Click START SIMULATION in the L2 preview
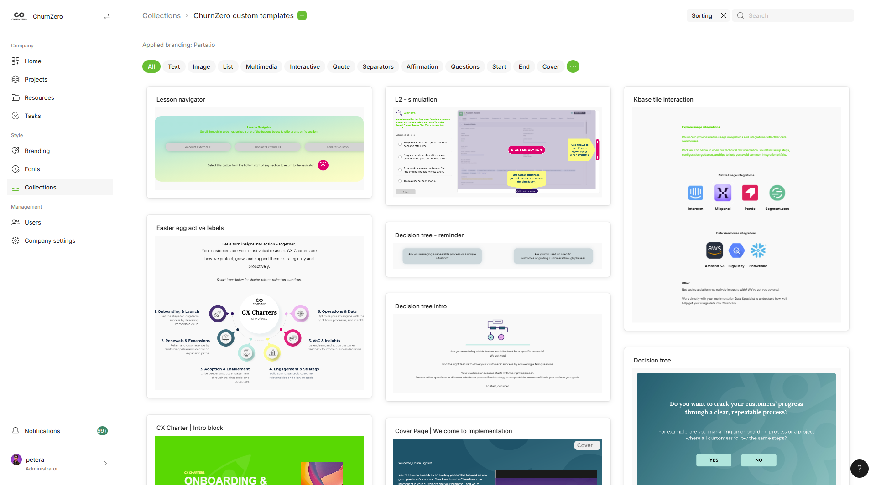The height and width of the screenshot is (485, 876). [x=527, y=149]
